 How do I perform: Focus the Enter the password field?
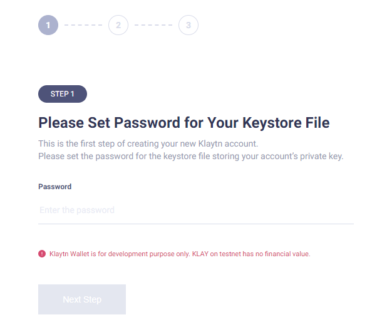tap(196, 210)
